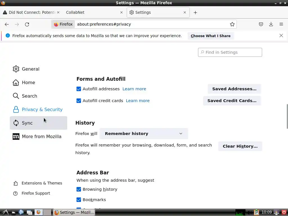The image size is (288, 216).
Task: Reload the current page
Action: pos(27,24)
